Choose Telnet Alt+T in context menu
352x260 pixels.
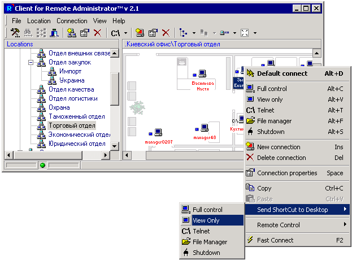coord(297,110)
